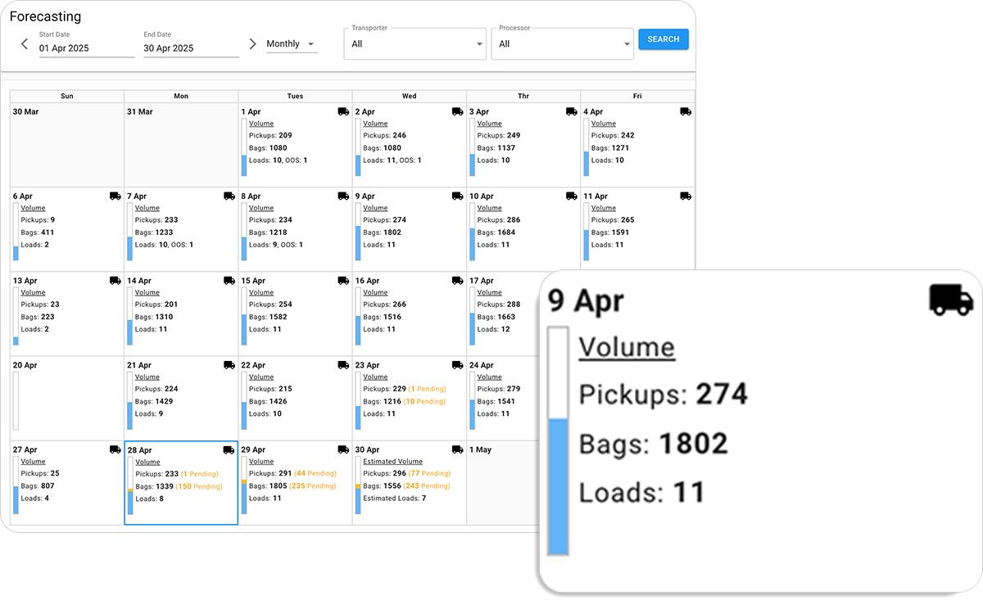Viewport: 983px width, 614px height.
Task: Click the truck icon on 23 Apr
Action: (x=457, y=364)
